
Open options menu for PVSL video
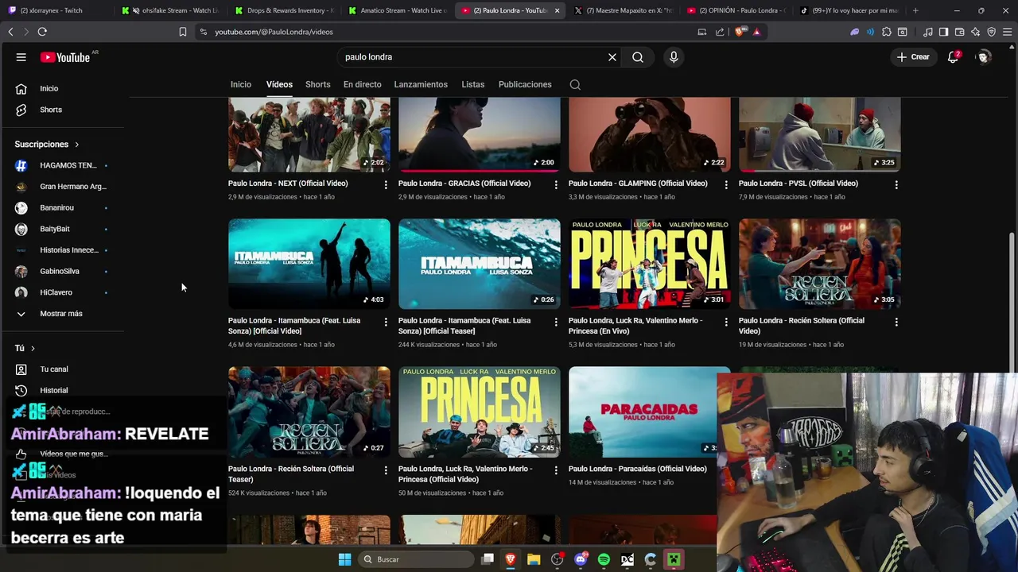tap(896, 184)
